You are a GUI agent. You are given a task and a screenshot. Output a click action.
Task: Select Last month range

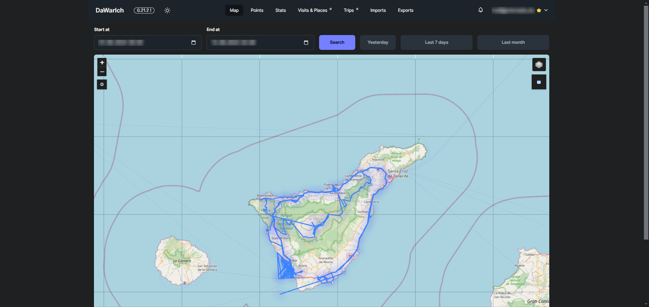point(513,42)
